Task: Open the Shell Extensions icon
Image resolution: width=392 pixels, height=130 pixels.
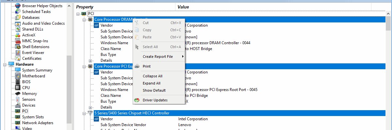Action: tap(18, 47)
